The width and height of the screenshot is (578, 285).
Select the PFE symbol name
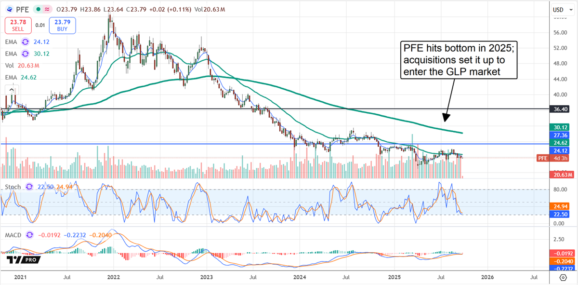(23, 9)
